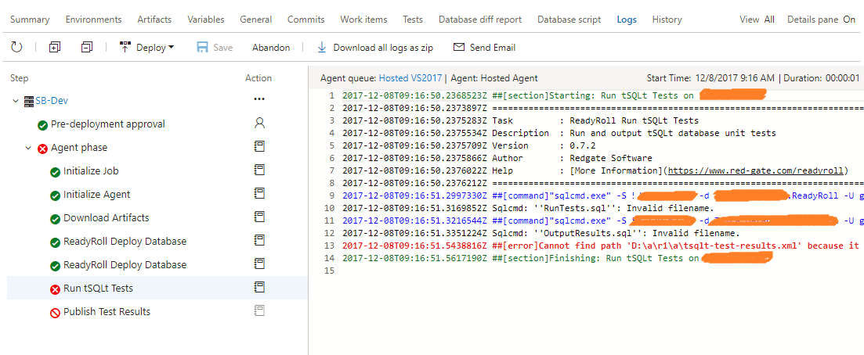Click Download all logs as zip

[375, 48]
